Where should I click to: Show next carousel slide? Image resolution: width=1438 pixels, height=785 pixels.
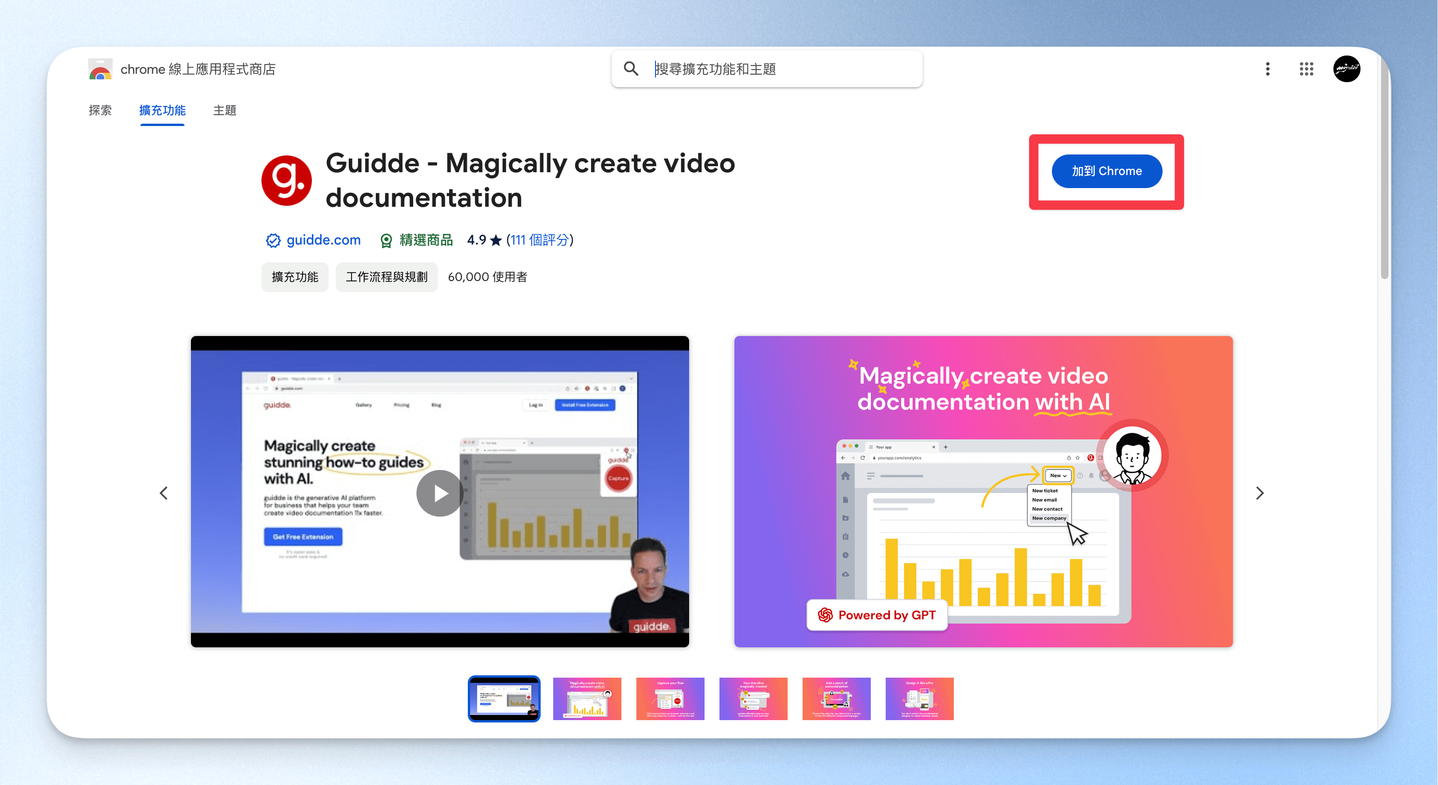pyautogui.click(x=1259, y=493)
